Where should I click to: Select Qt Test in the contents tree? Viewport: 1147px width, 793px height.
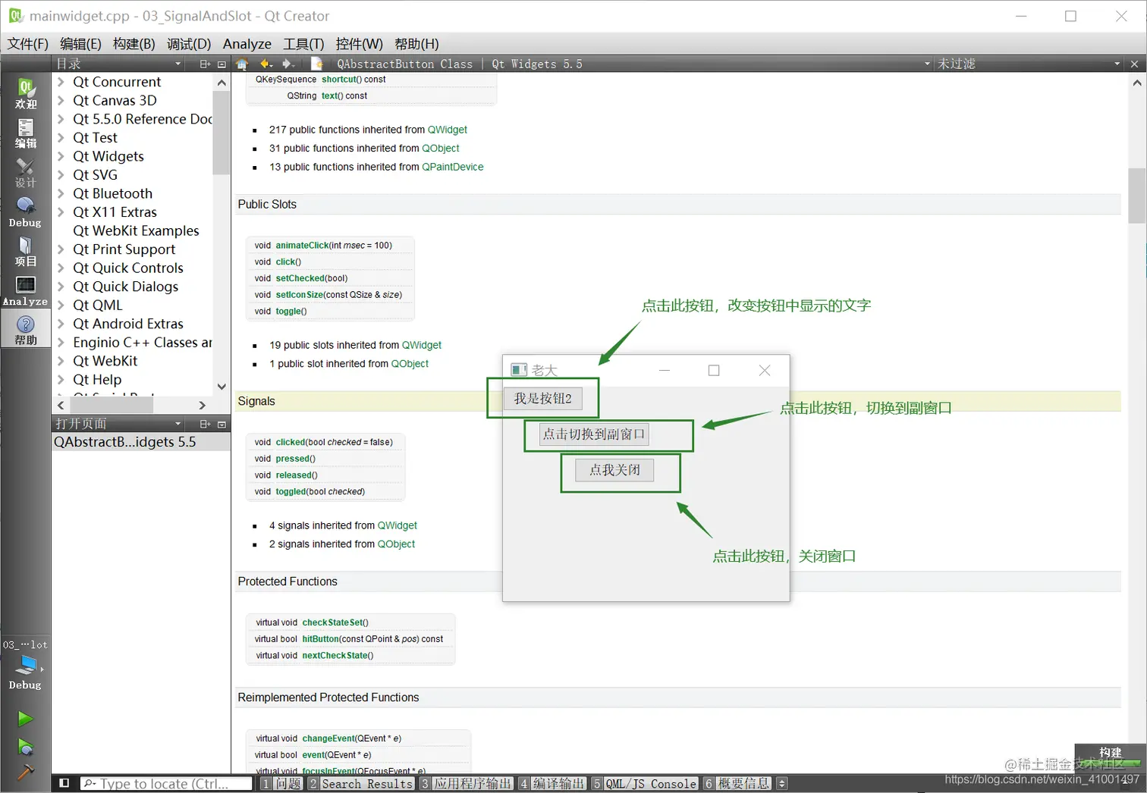click(95, 137)
